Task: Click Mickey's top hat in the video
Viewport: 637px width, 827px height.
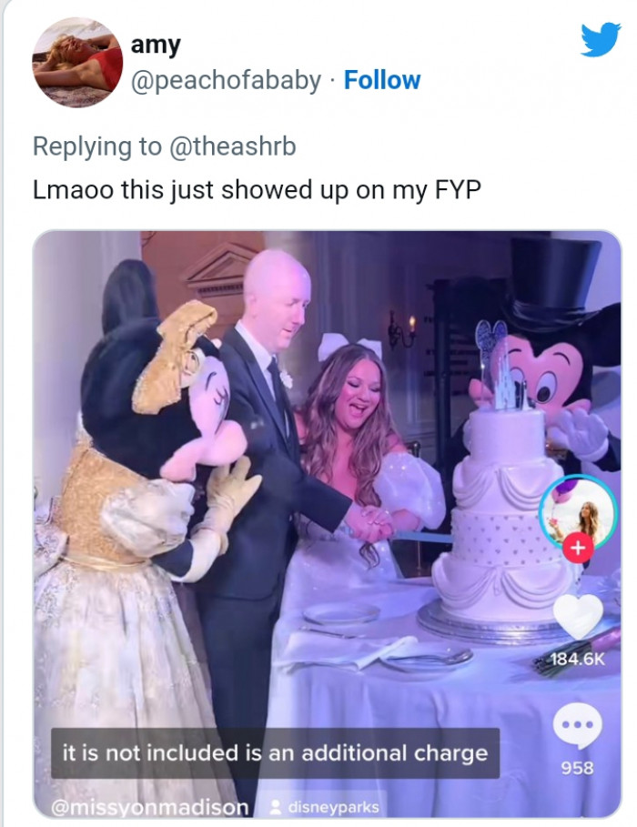Action: (x=553, y=279)
